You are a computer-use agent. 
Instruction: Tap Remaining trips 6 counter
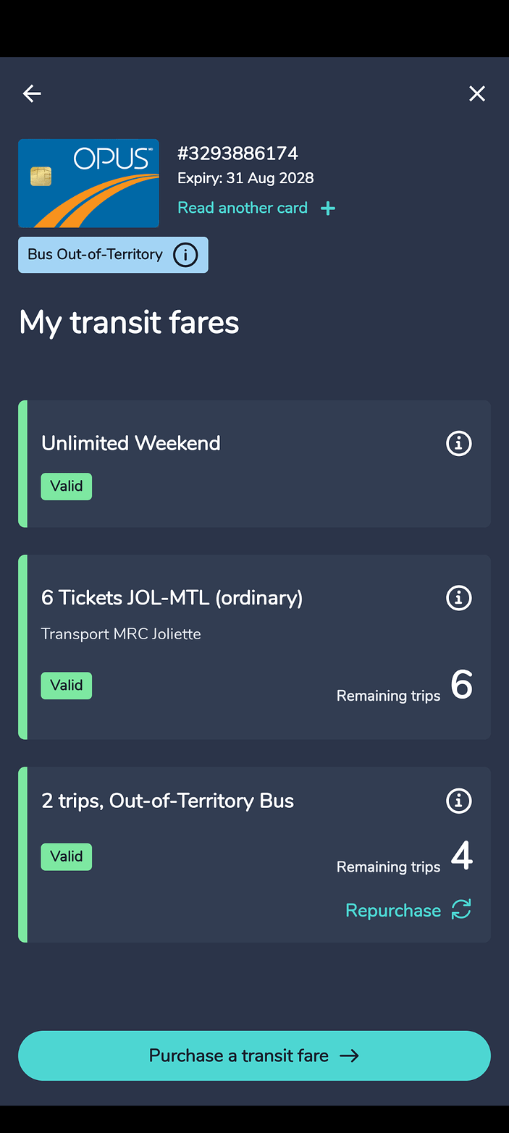click(x=405, y=686)
